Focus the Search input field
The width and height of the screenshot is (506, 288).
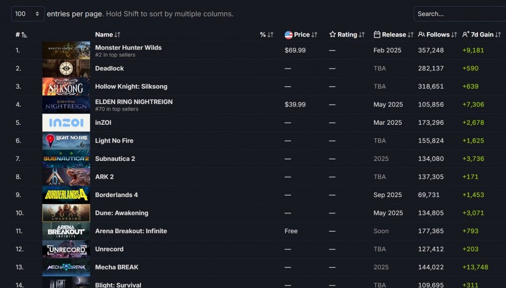(x=460, y=14)
